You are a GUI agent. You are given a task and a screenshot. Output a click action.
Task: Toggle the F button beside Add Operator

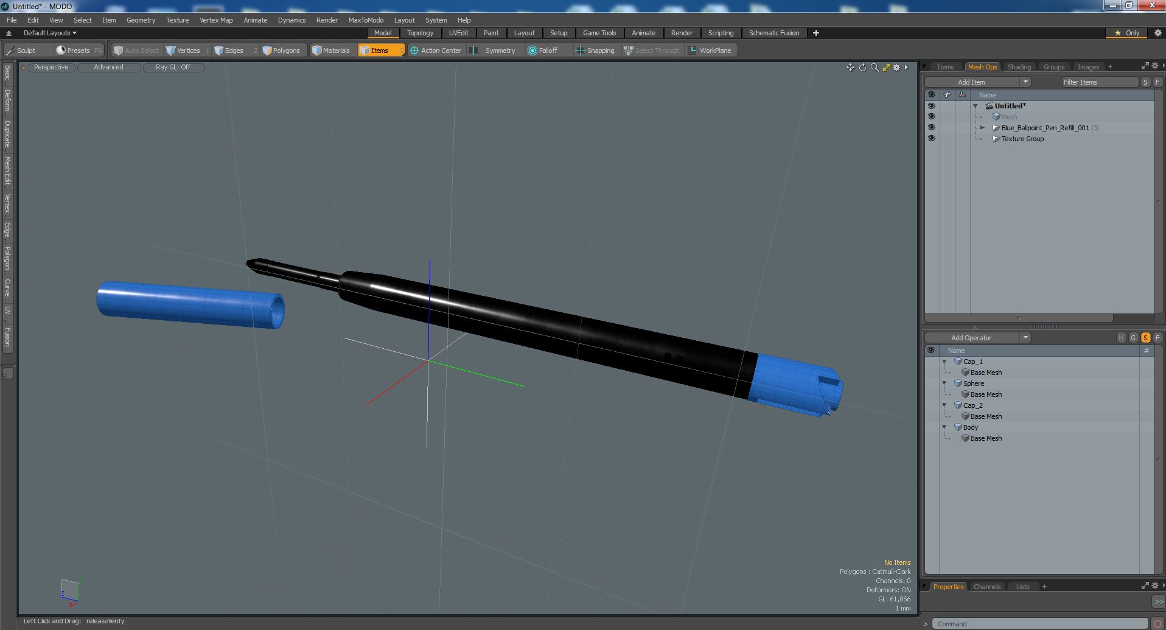pyautogui.click(x=1157, y=338)
